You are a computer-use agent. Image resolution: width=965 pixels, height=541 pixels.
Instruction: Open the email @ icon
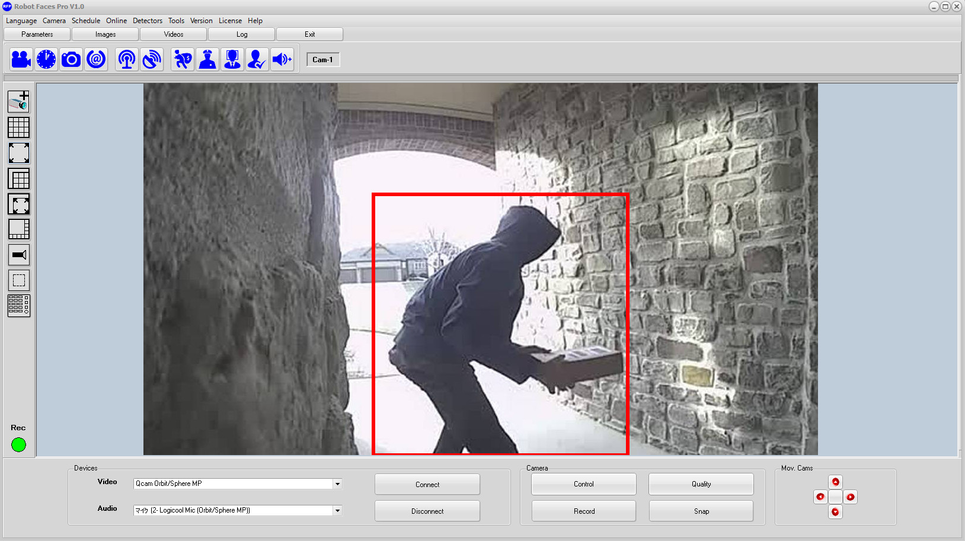(96, 59)
